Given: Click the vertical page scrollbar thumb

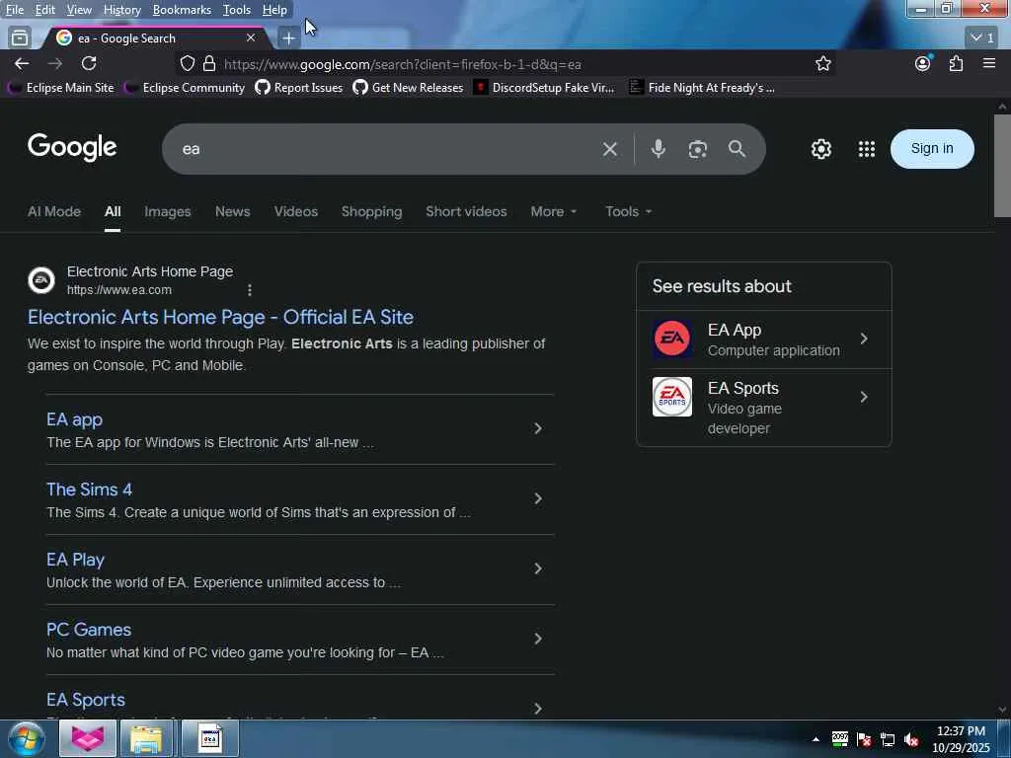Looking at the screenshot, I should [1002, 166].
